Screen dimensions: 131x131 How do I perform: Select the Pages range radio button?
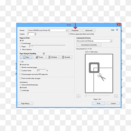coord(20,47)
